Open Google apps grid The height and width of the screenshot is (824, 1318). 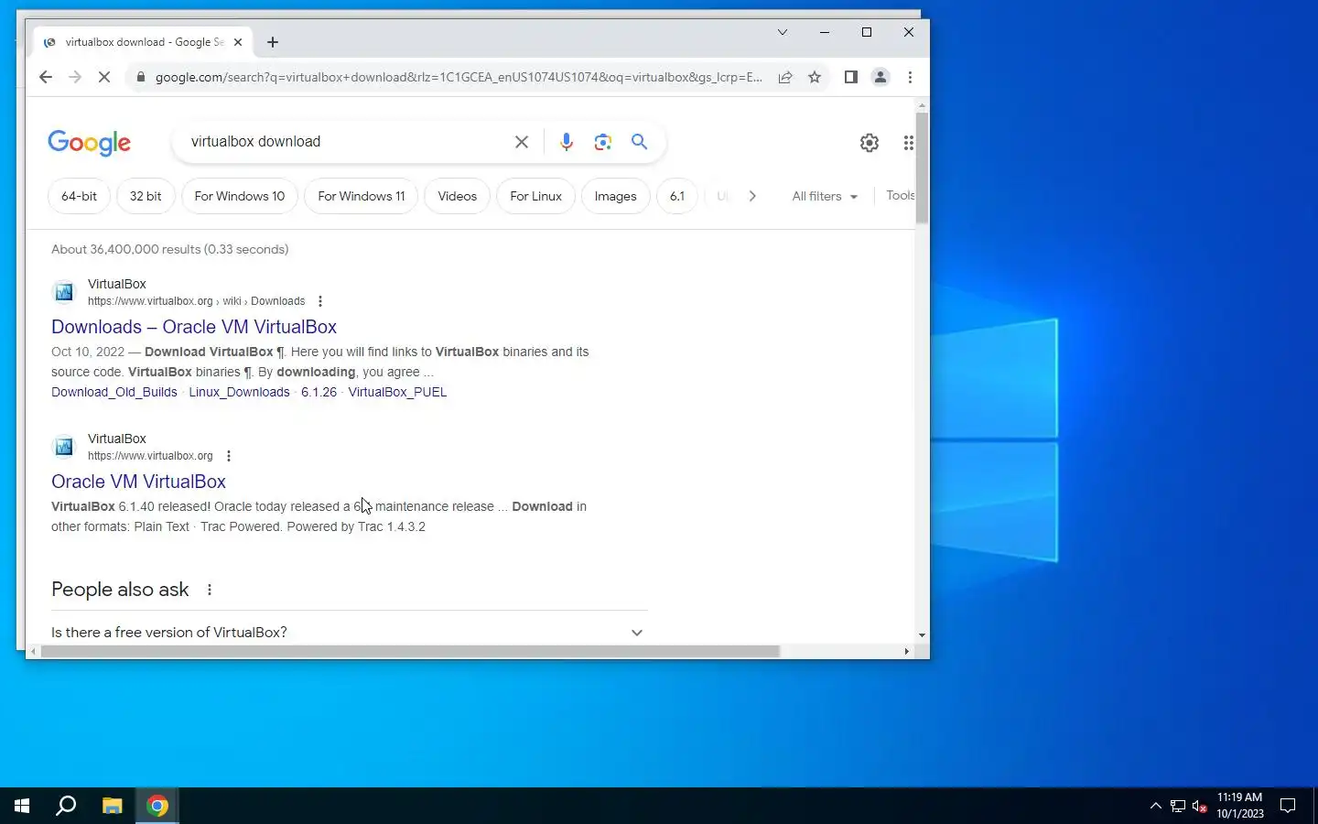tap(908, 142)
